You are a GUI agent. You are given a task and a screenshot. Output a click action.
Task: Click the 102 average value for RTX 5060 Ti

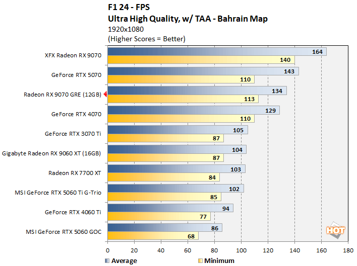click(234, 189)
